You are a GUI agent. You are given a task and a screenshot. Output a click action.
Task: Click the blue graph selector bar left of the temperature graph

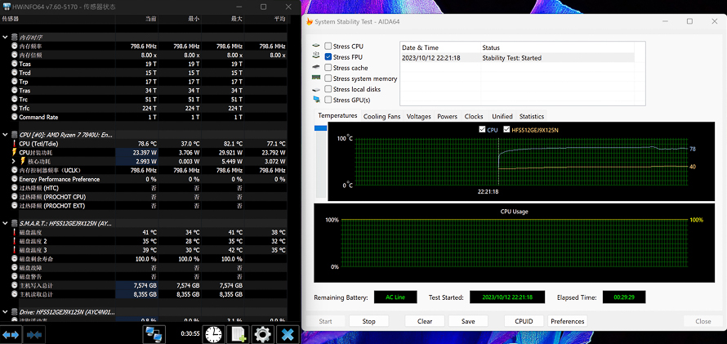[320, 128]
